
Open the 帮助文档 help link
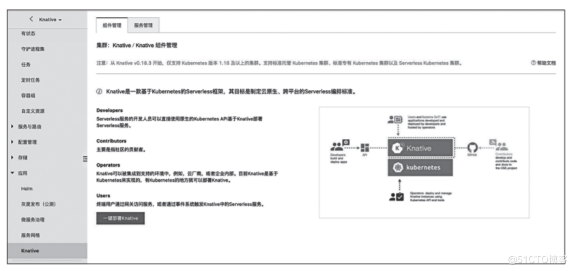point(543,63)
